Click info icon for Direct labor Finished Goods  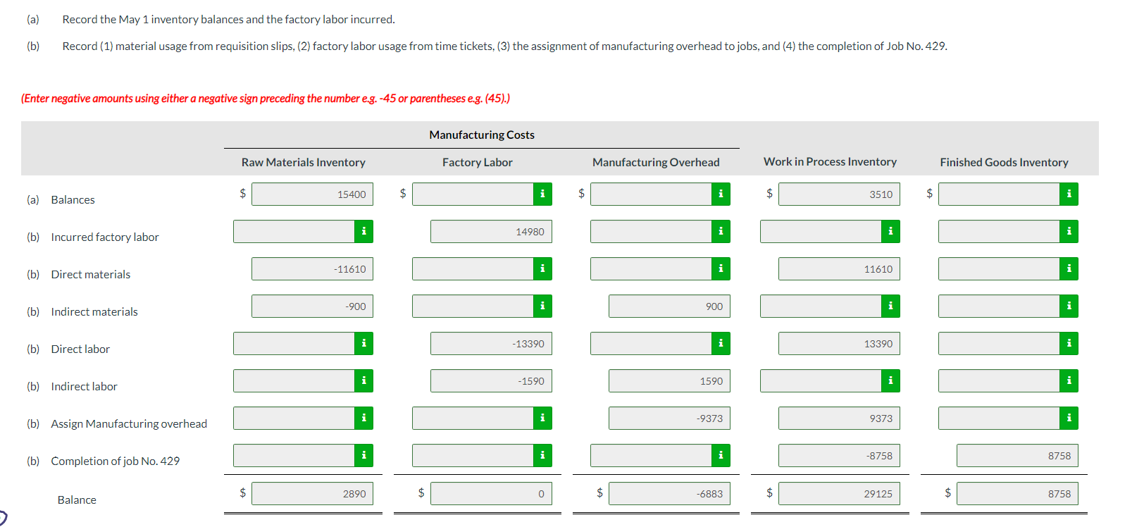click(x=1069, y=343)
